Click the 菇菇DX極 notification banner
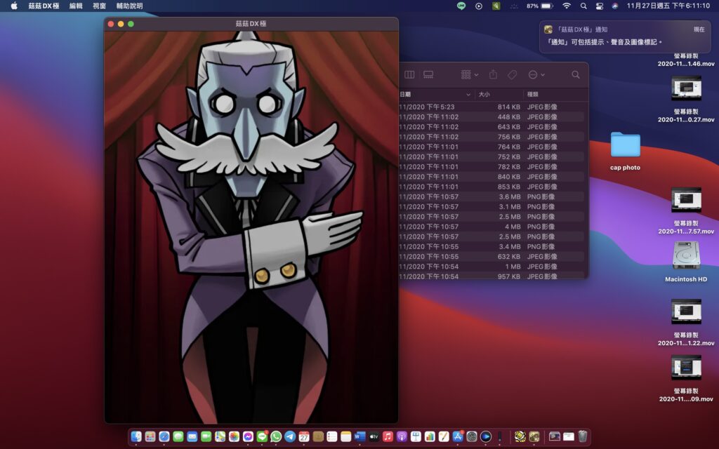 625,36
